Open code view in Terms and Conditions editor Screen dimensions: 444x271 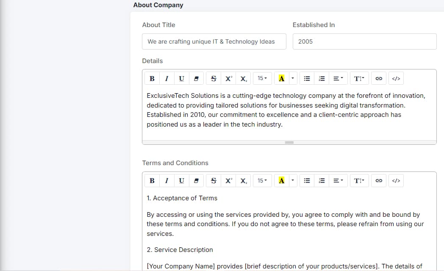pyautogui.click(x=396, y=181)
